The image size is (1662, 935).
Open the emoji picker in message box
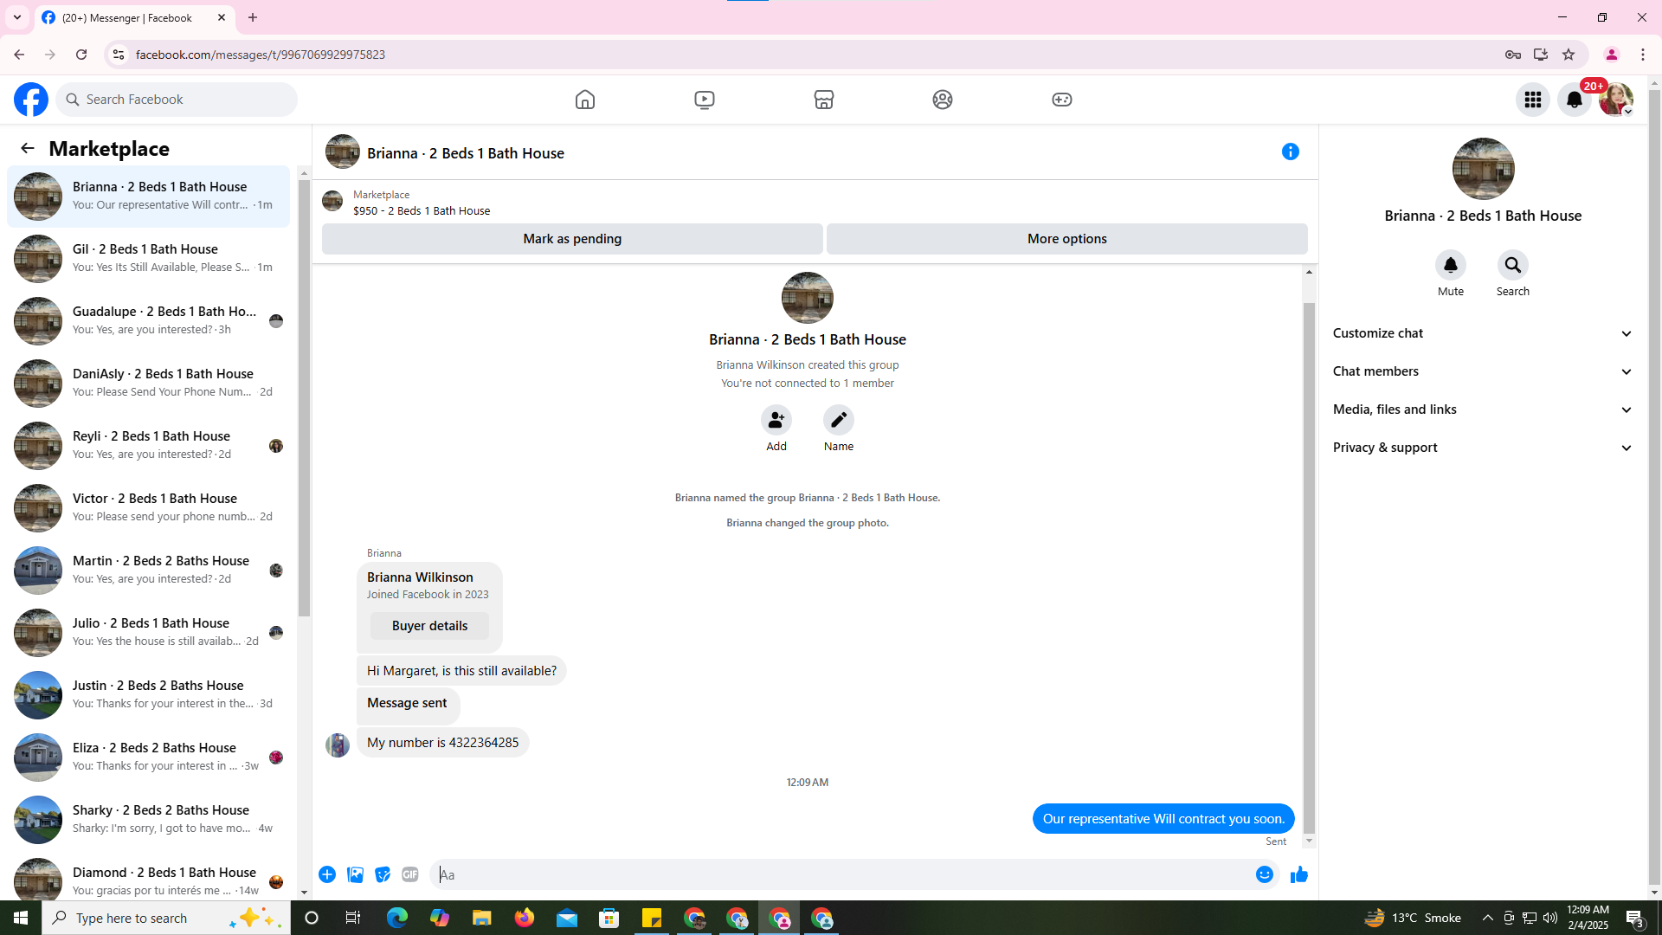coord(1265,875)
